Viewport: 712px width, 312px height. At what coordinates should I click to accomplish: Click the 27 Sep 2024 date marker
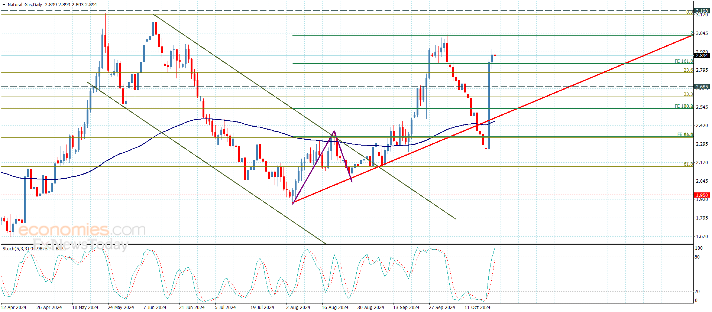click(x=441, y=307)
